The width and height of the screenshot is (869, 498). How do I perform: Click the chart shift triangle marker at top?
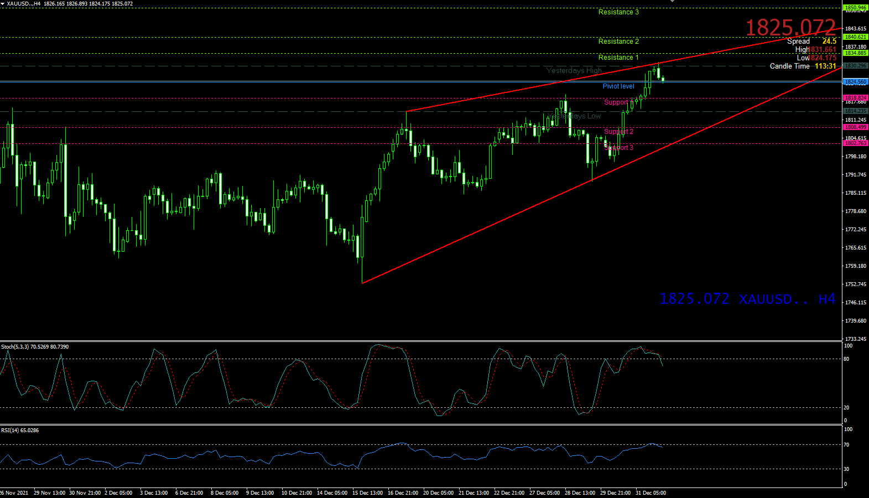[x=672, y=2]
